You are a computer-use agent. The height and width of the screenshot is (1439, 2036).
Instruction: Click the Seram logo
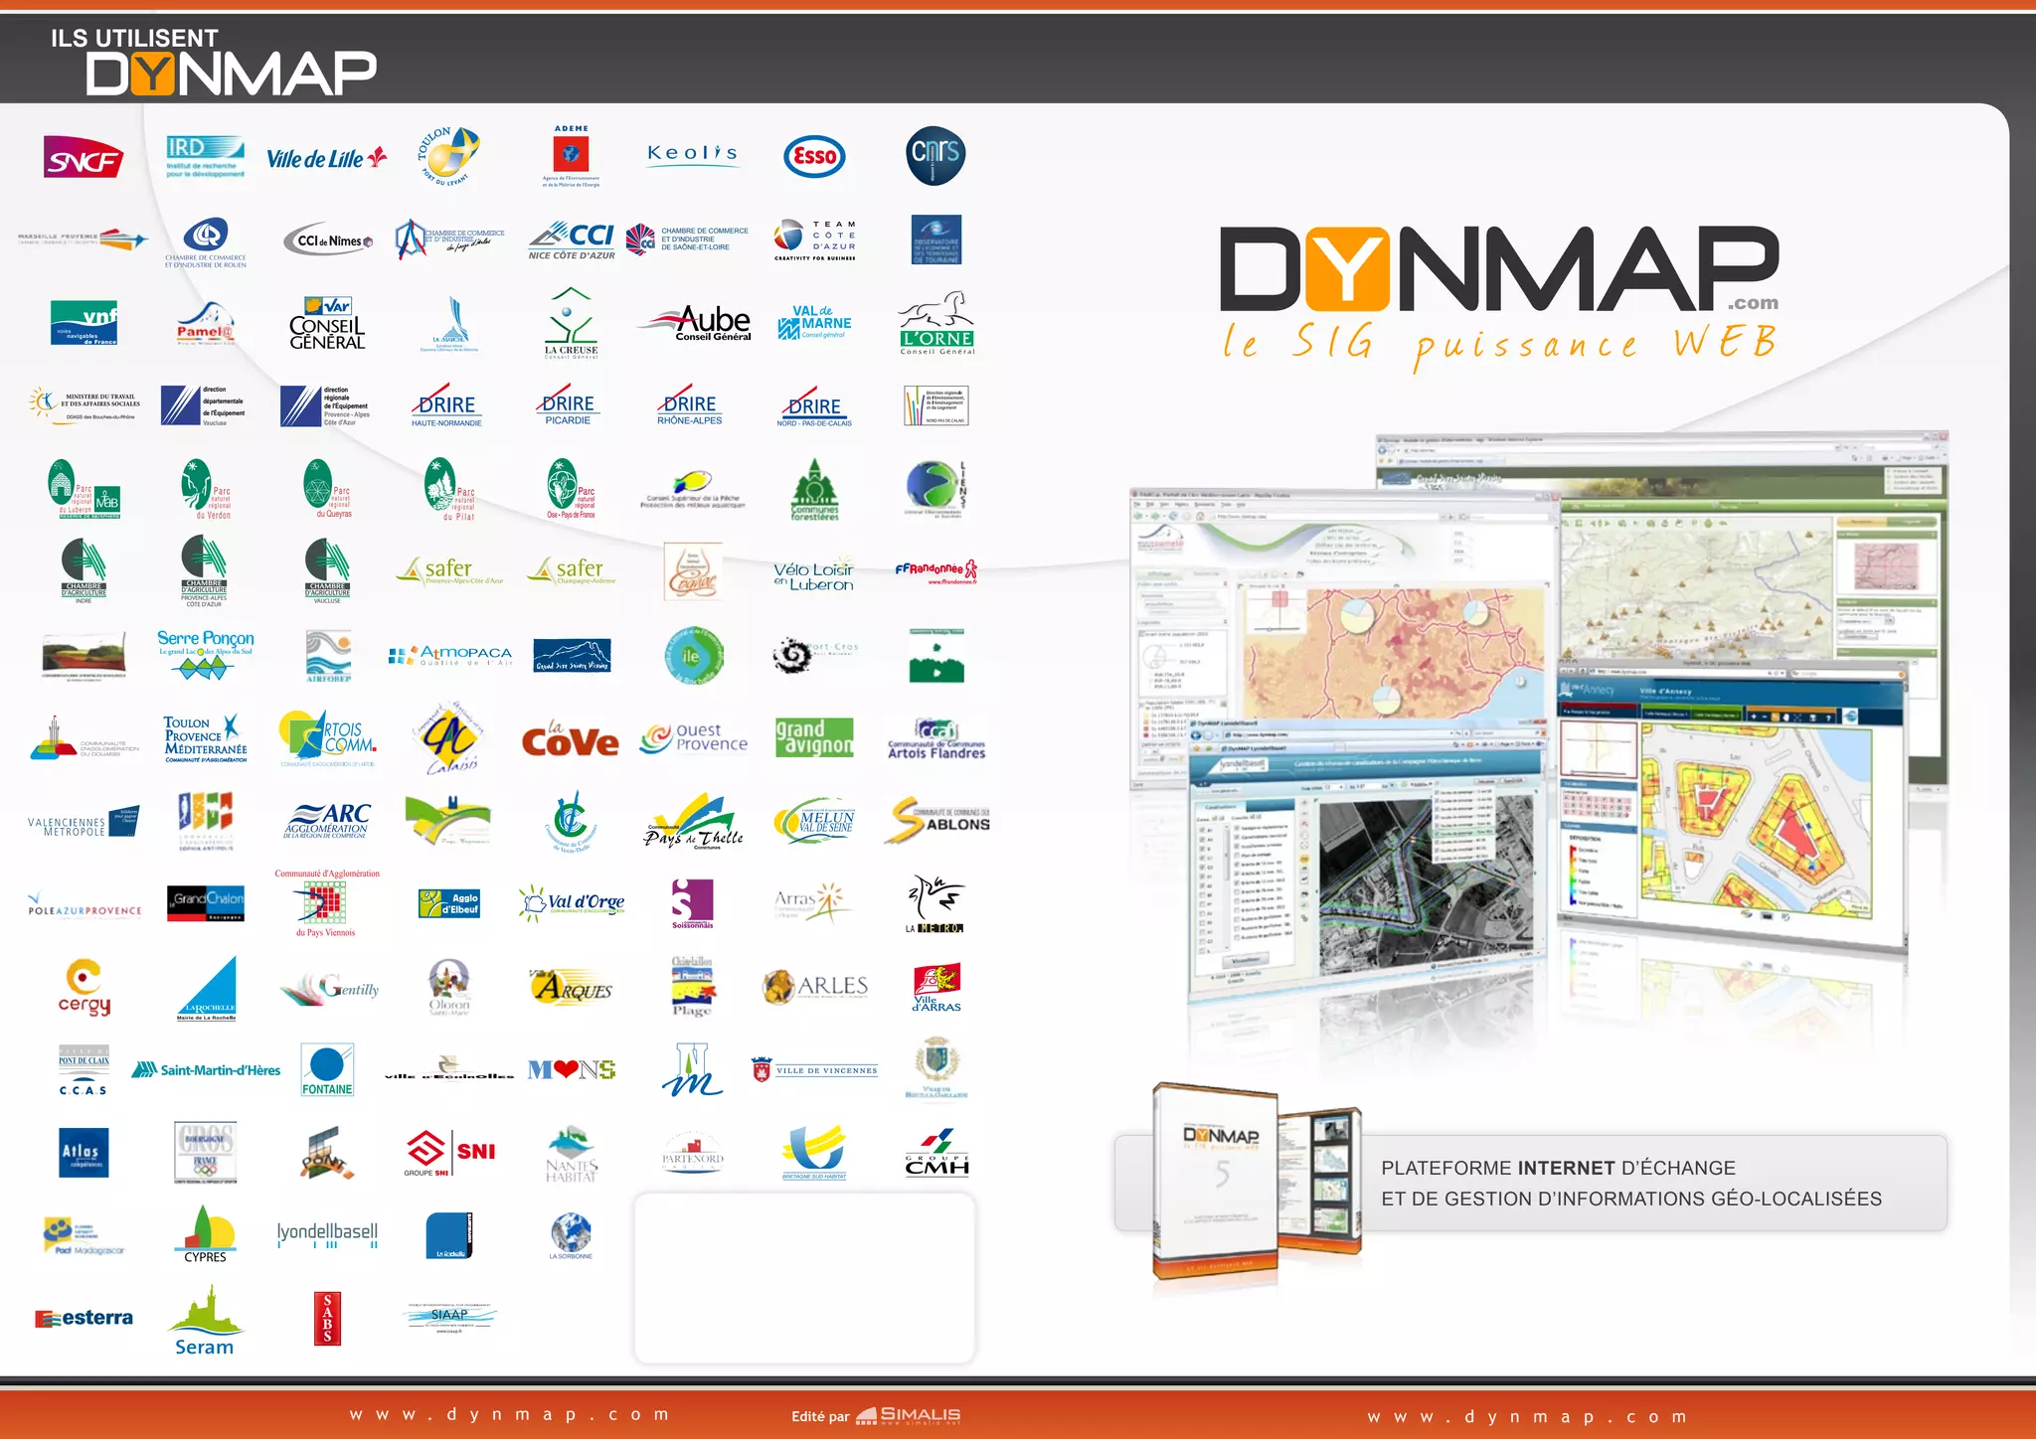point(205,1320)
